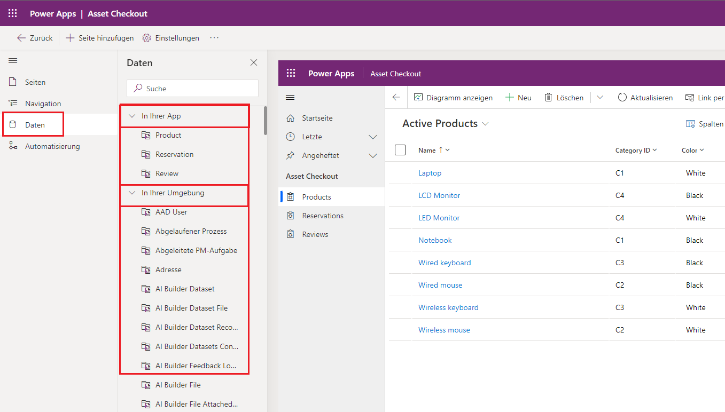Collapse the In Ihrer App group
The height and width of the screenshot is (412, 725).
point(132,116)
